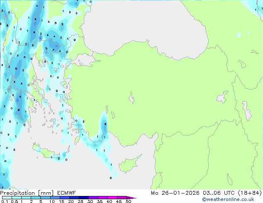Screen dimensions: 263x203
Task: Select the 30–35 mm purple legend swatch
Action: (93, 198)
